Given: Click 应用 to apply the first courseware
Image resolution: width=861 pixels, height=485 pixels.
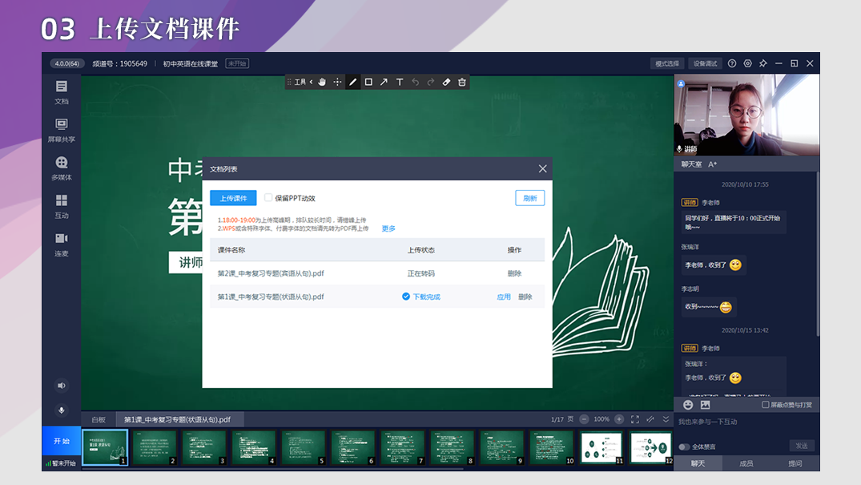Looking at the screenshot, I should tap(504, 297).
